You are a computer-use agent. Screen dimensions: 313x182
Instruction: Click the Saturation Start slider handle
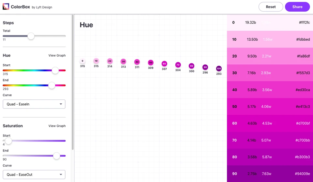pos(8,141)
